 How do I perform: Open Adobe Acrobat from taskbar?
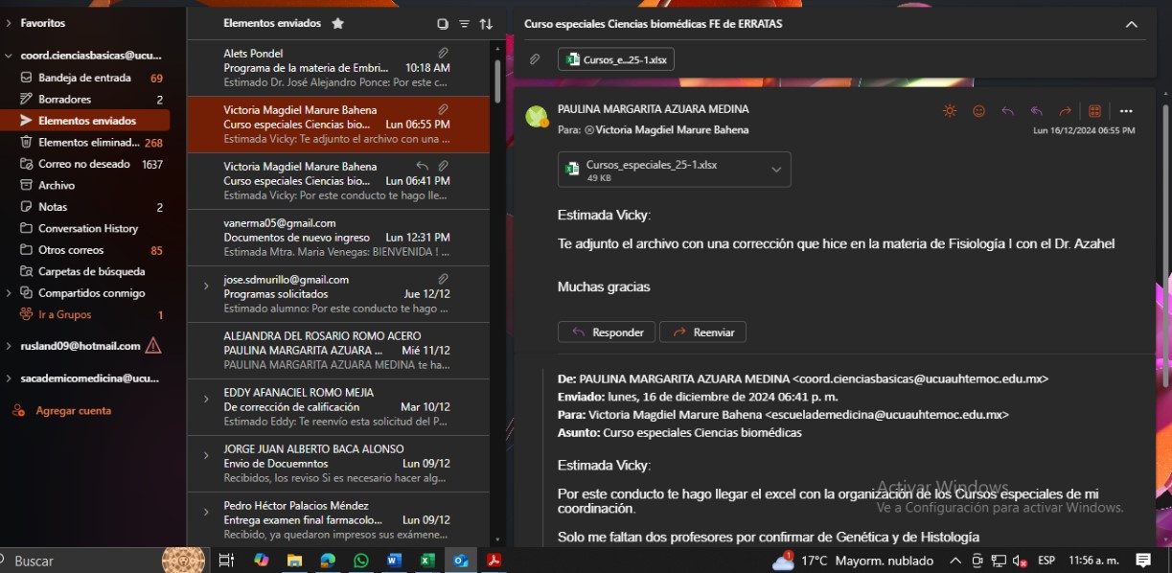click(x=494, y=561)
